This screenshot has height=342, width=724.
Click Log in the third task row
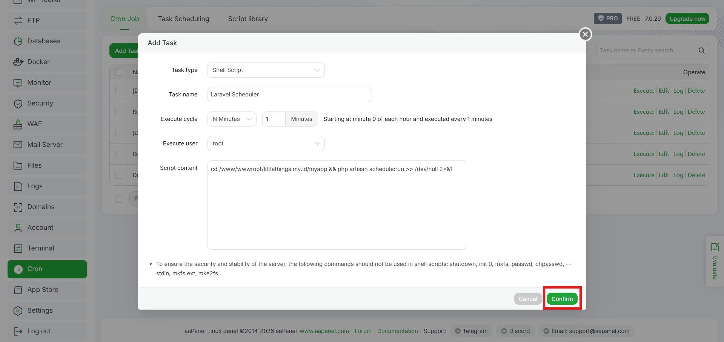pos(678,133)
